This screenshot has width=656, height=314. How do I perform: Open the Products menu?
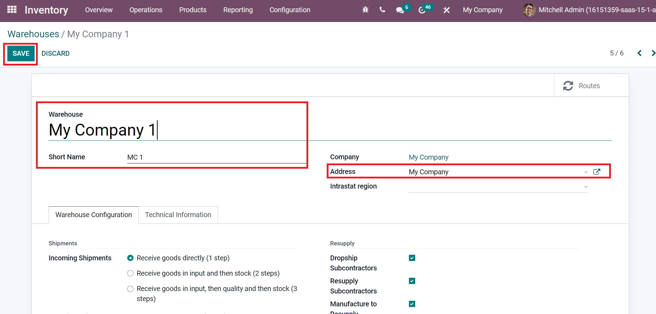tap(193, 10)
